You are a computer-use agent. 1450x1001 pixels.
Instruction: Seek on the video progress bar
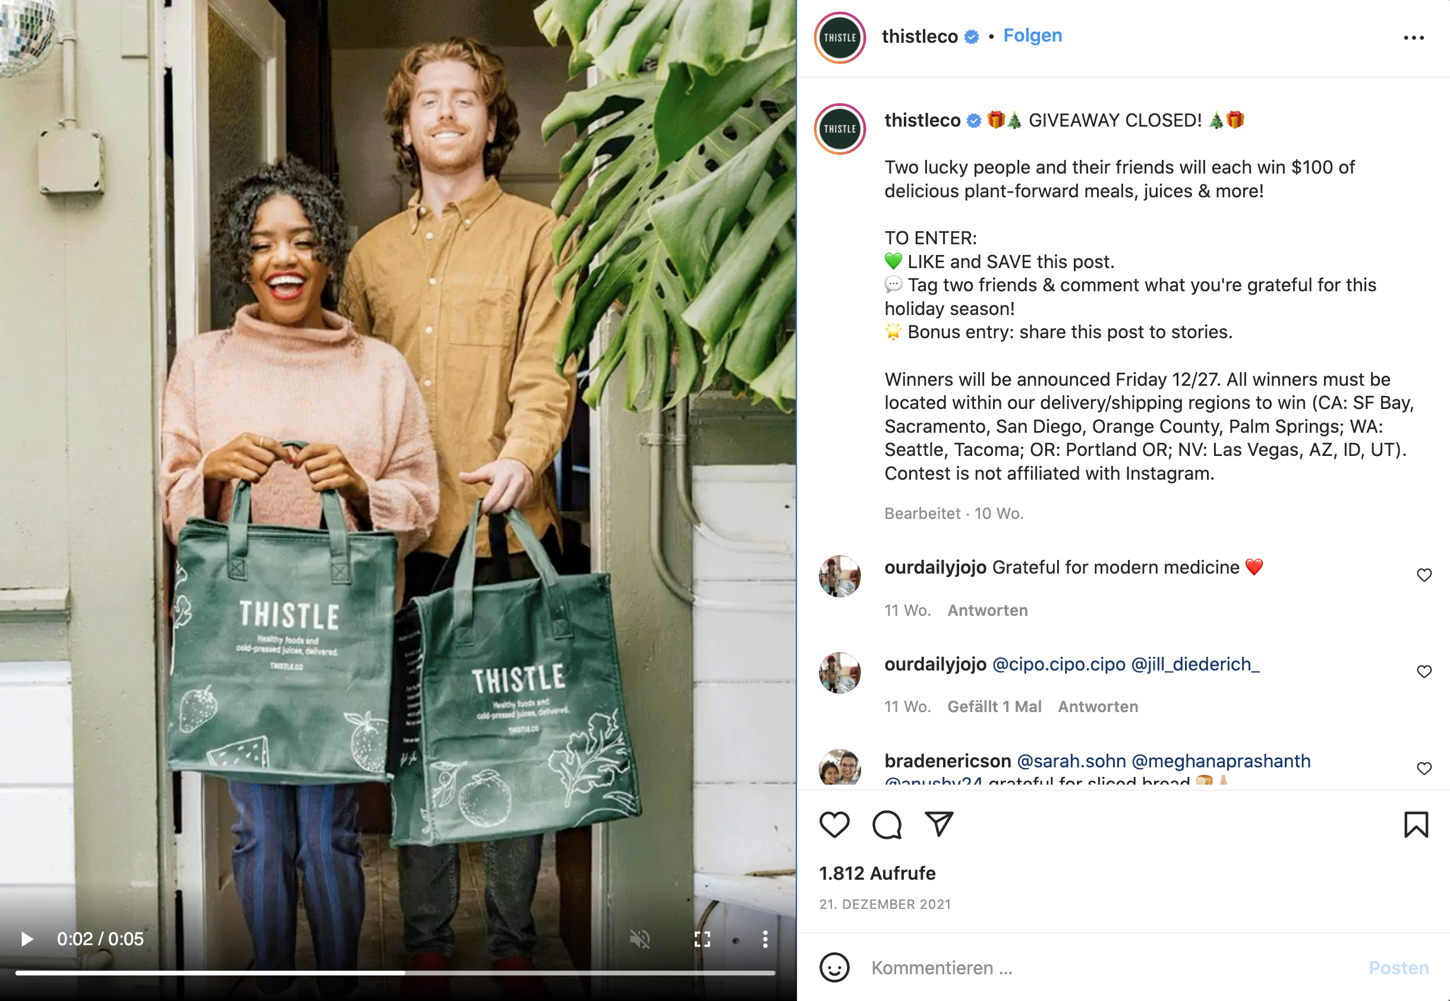pyautogui.click(x=395, y=973)
